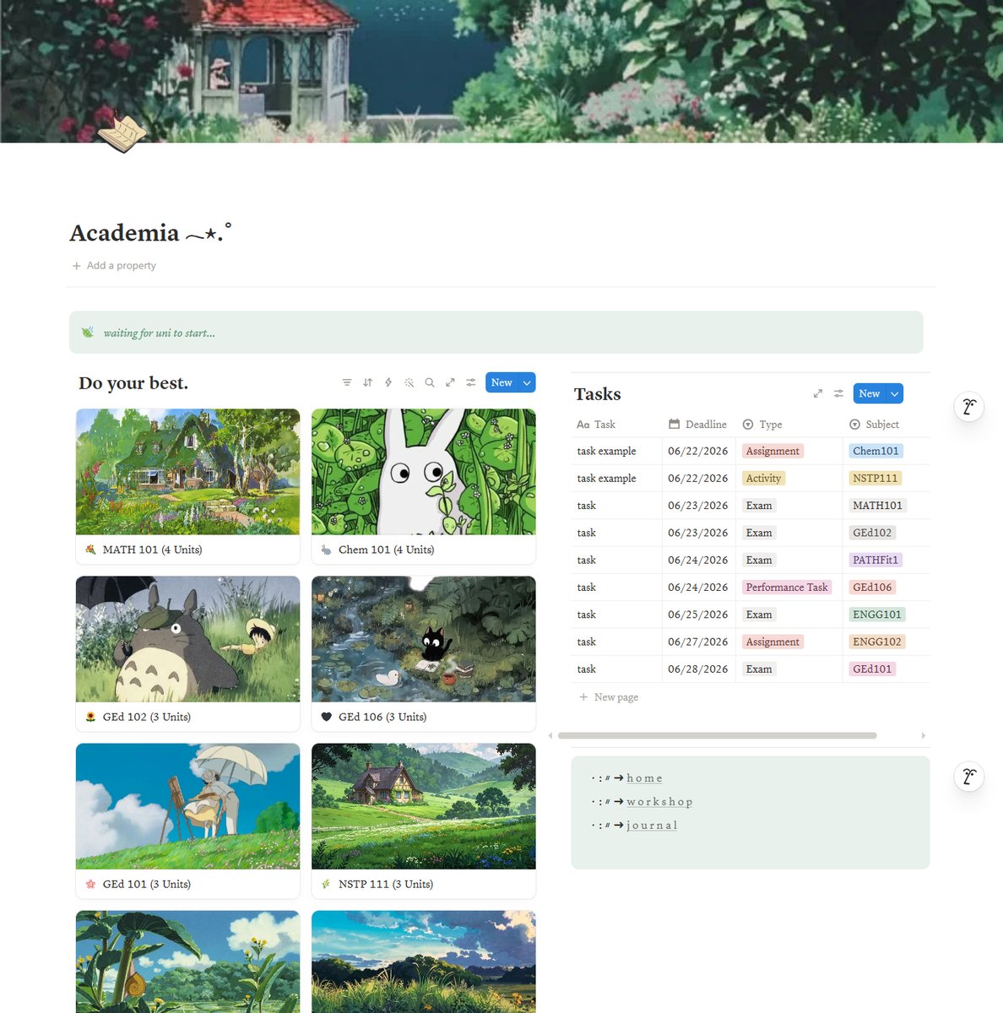
Task: Click the sunflower icon on GEd 102 card
Action: coord(90,717)
